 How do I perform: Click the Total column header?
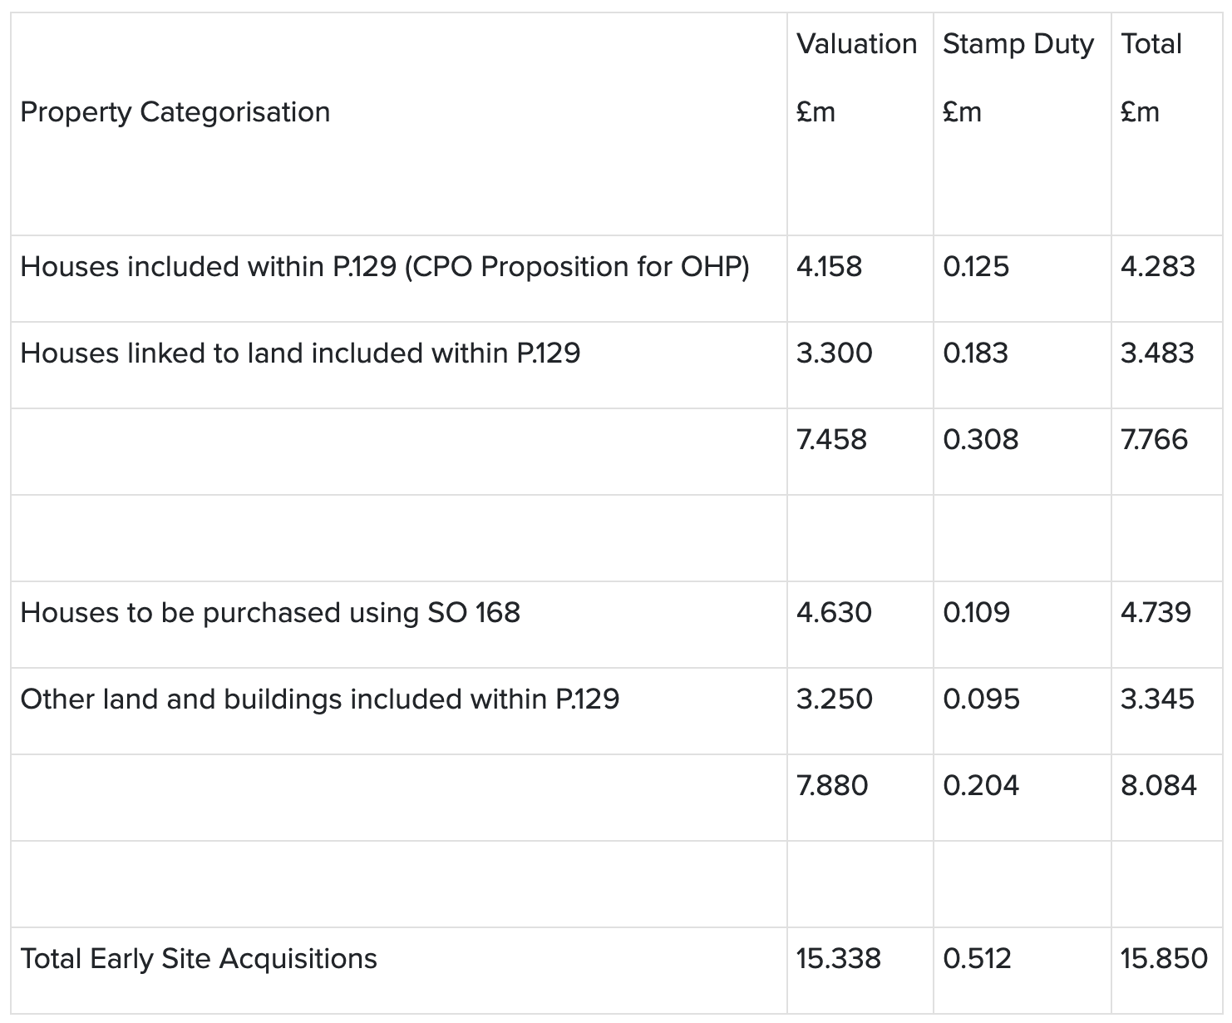(x=1151, y=44)
